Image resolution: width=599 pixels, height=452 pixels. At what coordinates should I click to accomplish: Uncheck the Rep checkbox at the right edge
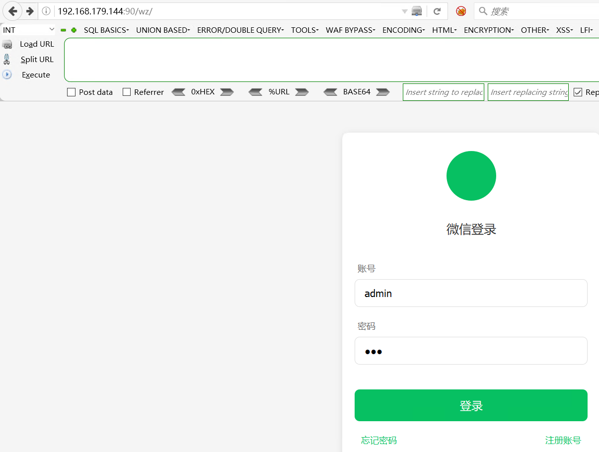[x=578, y=92]
